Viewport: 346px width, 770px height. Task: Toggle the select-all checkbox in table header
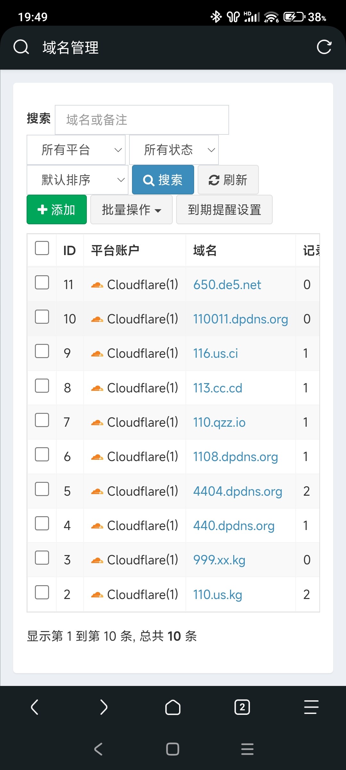point(42,248)
